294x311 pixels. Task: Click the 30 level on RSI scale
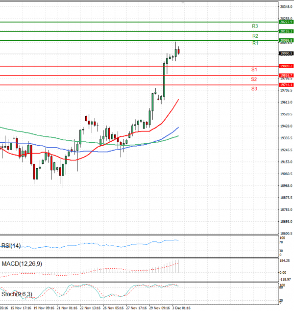point(281,251)
